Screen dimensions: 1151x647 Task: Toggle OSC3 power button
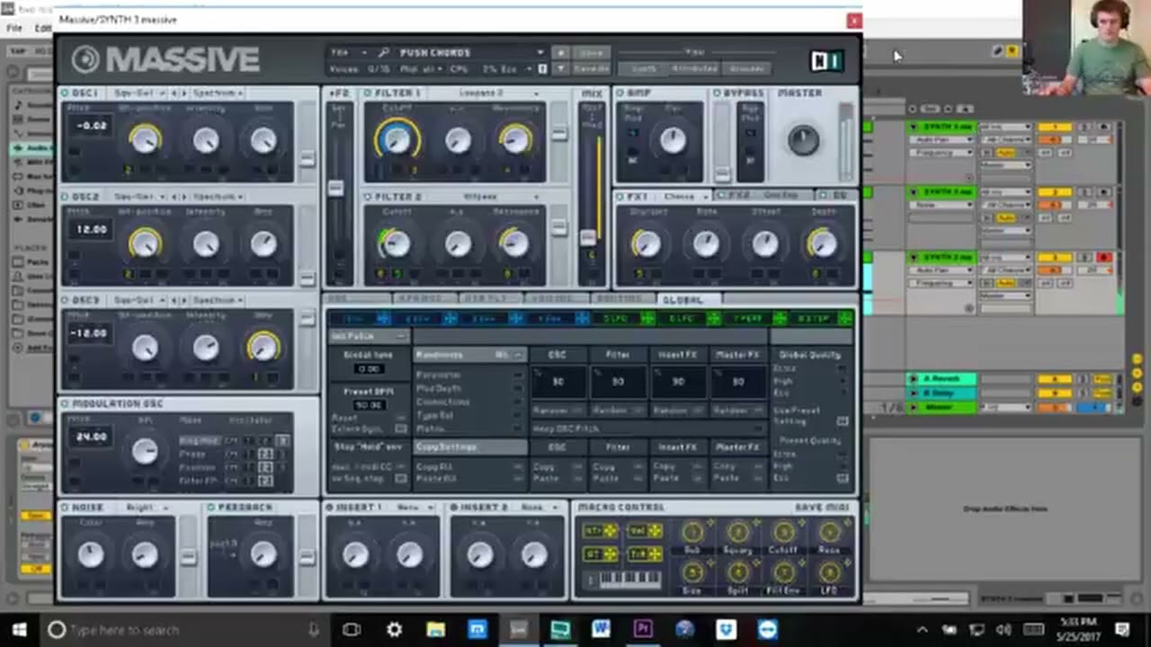point(65,300)
